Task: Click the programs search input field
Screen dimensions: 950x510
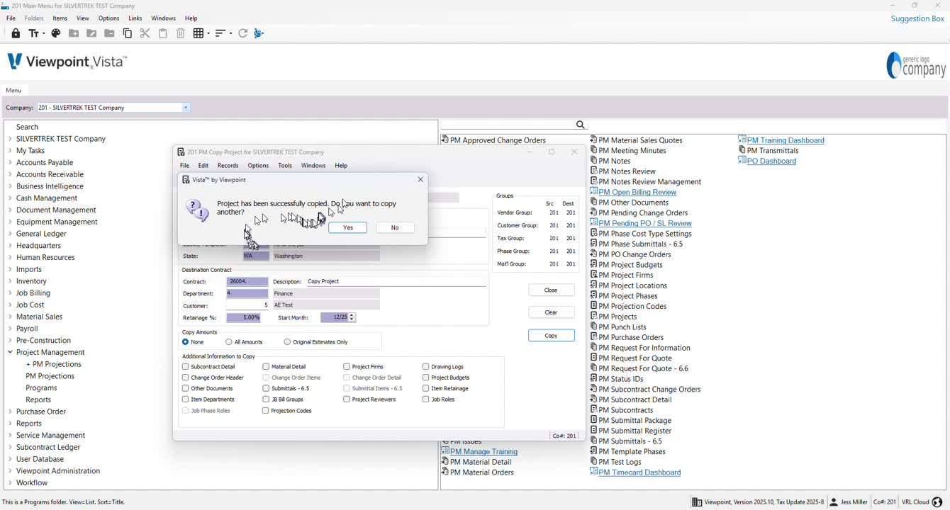Action: coord(507,125)
